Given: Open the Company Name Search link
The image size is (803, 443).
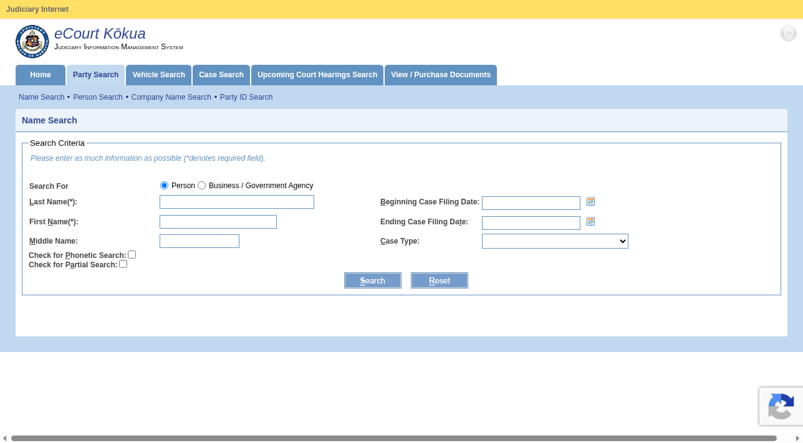Looking at the screenshot, I should 171,97.
